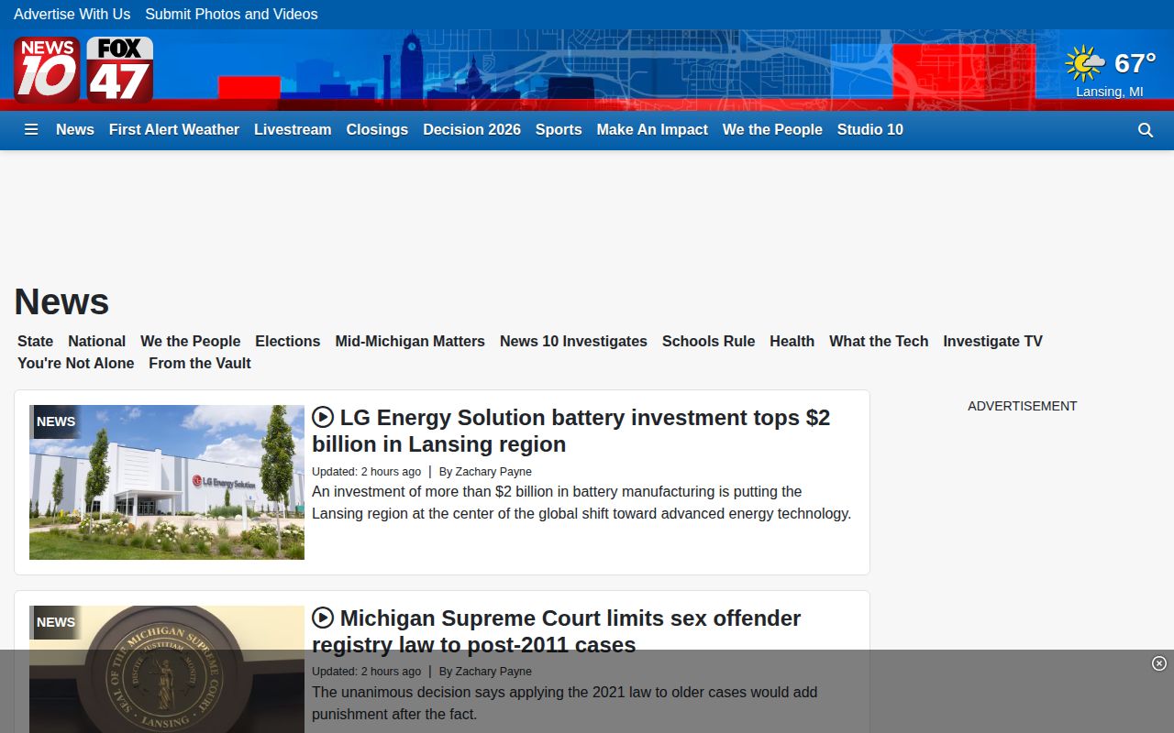Open What the Tech category
This screenshot has height=733, width=1174.
coord(879,341)
